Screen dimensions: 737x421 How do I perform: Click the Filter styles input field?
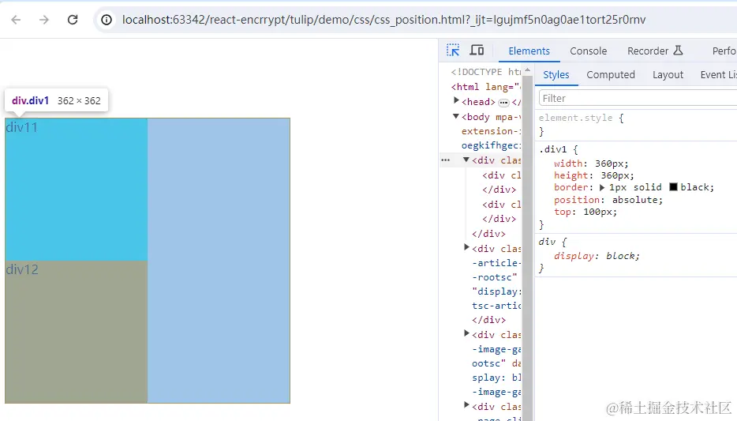pos(638,98)
